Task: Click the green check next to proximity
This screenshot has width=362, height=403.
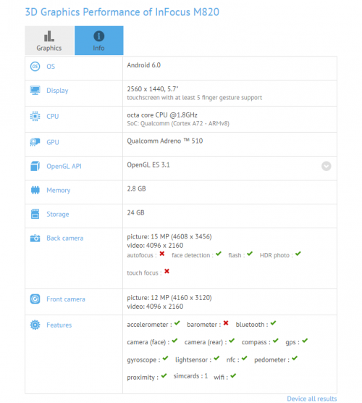Action: pyautogui.click(x=164, y=376)
